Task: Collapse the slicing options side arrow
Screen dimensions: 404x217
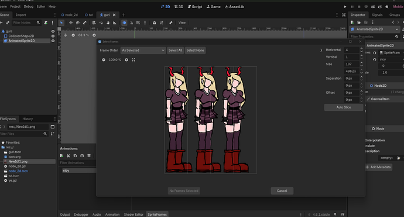Action: point(321,50)
